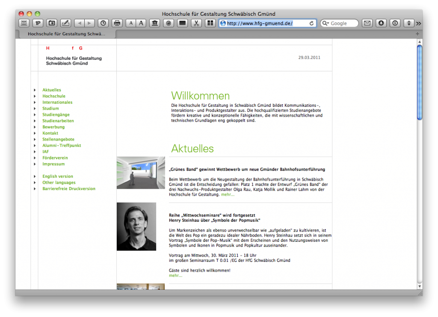Expand the Studienarbeiten sidebar arrow
Screen dimensions: 438x317
(35, 121)
